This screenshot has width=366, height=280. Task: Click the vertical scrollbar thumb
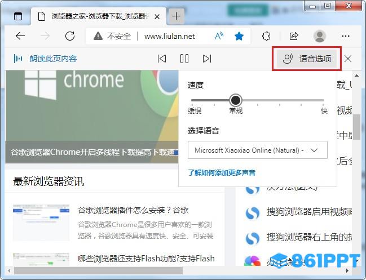point(356,127)
